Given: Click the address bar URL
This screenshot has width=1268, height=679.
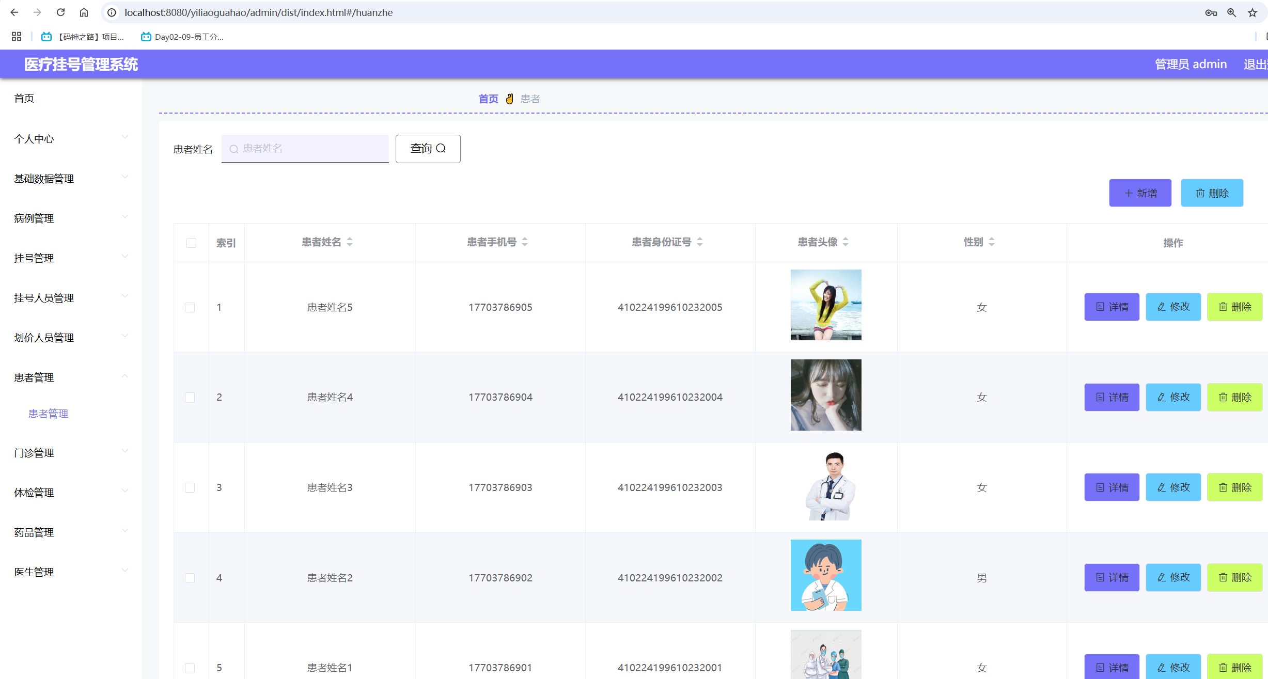Looking at the screenshot, I should click(258, 12).
